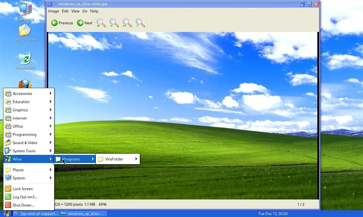
Task: Open the Go menu
Action: (85, 11)
